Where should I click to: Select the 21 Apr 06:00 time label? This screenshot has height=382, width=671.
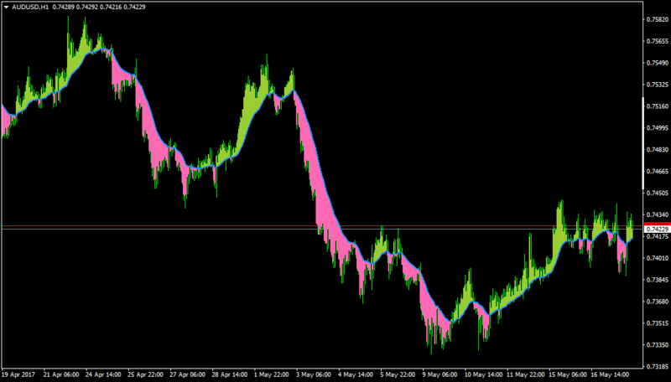(x=60, y=374)
